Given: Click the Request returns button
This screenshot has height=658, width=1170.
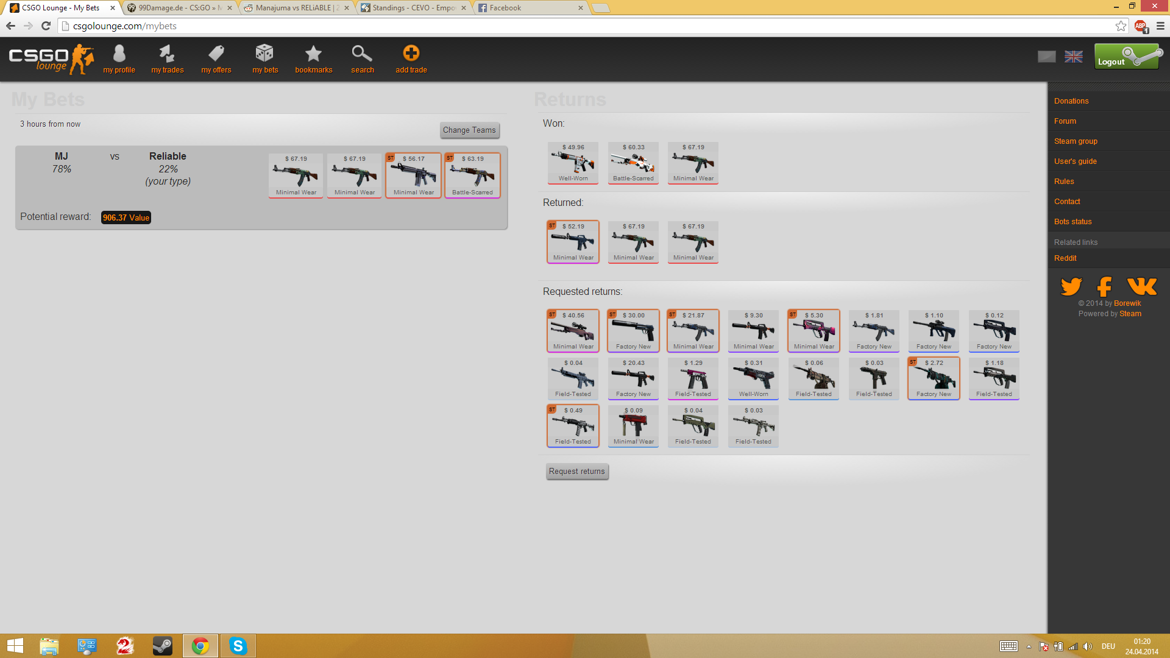Looking at the screenshot, I should [576, 471].
